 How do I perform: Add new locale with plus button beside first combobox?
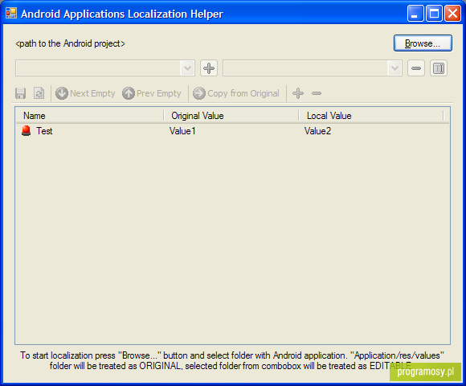209,68
